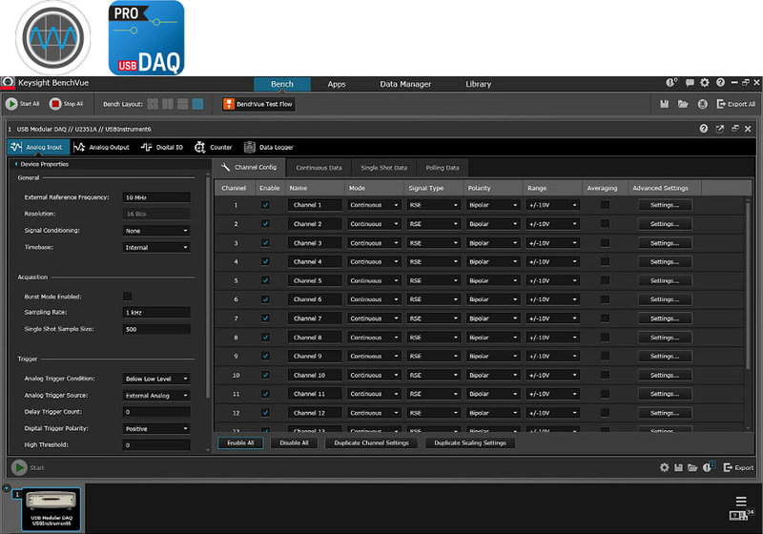Collapse the Device Properties panel
Viewport: 763px width, 534px height.
coord(16,164)
